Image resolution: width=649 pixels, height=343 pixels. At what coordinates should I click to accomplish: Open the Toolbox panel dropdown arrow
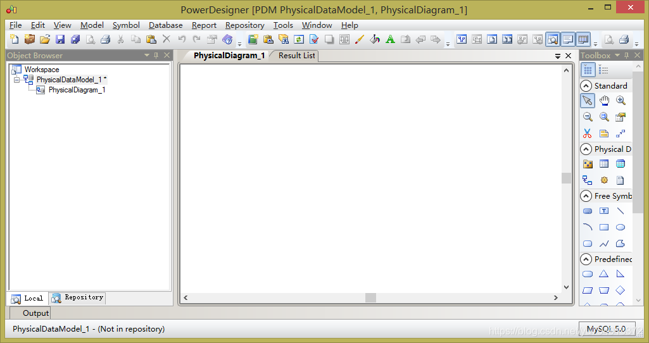click(617, 55)
